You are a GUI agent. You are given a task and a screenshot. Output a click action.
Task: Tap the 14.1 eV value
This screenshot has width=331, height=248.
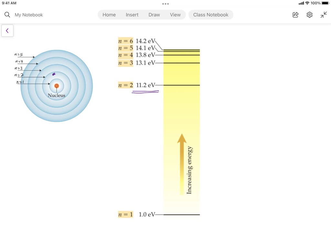pos(145,48)
